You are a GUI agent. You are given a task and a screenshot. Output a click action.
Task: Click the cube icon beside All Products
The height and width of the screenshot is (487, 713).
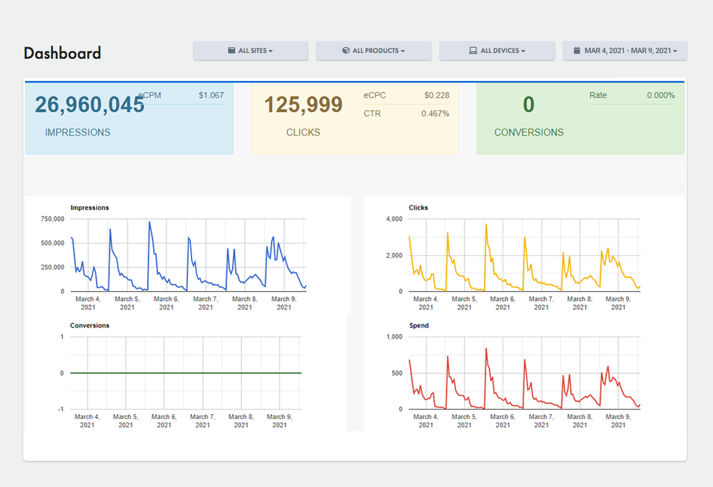[x=346, y=51]
